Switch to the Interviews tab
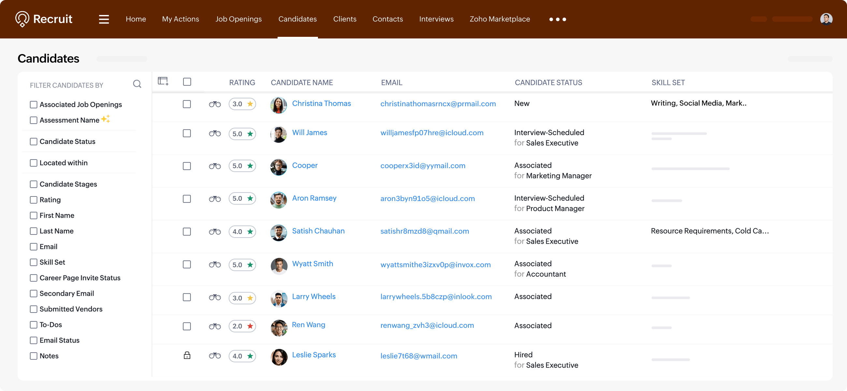 pos(436,19)
